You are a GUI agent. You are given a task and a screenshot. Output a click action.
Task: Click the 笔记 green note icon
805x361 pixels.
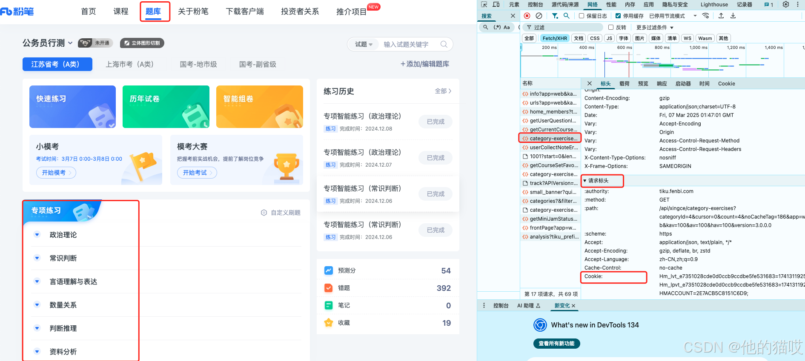point(329,305)
